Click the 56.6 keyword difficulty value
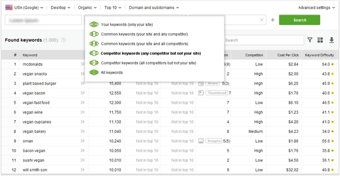Screen dimensions: 340x176 tap(326, 141)
